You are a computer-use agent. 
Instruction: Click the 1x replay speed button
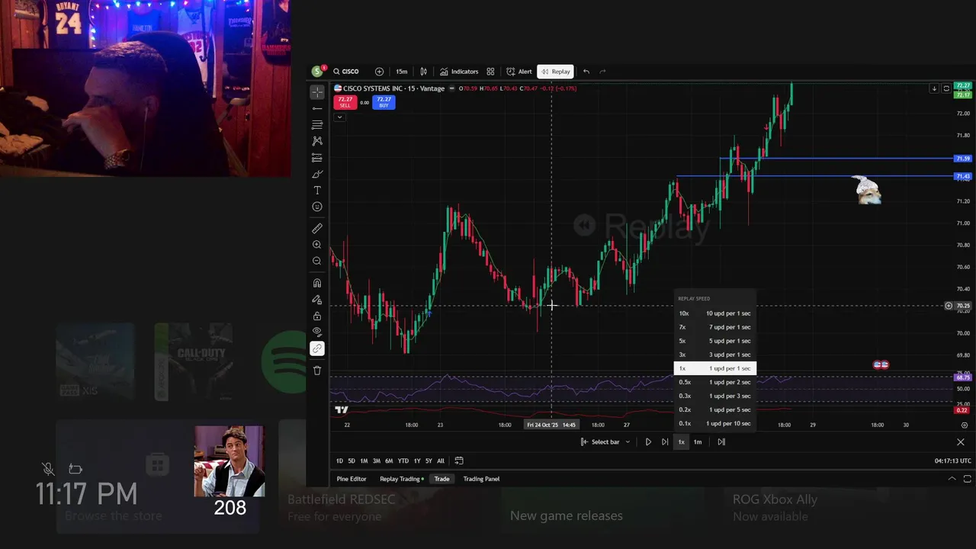click(x=682, y=441)
